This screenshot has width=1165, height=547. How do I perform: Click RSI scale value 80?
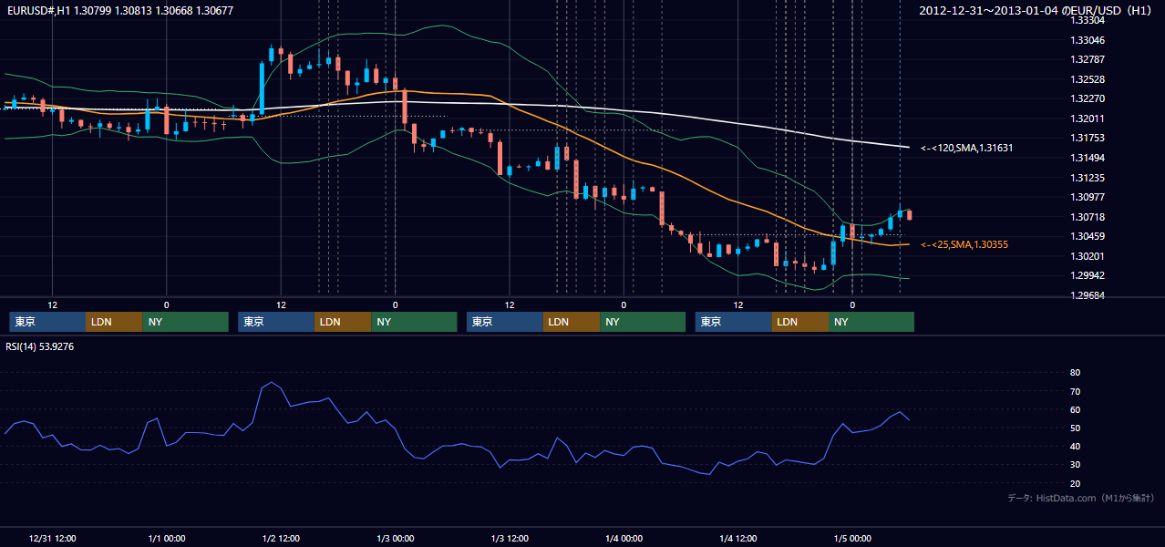(1076, 373)
